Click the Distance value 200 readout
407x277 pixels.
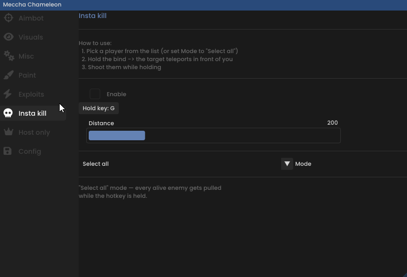[332, 123]
